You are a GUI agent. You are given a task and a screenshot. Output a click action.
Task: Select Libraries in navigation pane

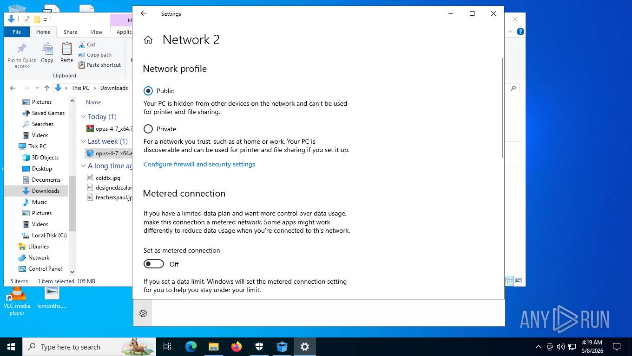(33, 247)
